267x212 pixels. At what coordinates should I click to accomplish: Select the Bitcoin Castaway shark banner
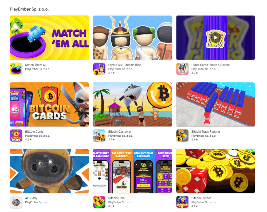click(132, 104)
